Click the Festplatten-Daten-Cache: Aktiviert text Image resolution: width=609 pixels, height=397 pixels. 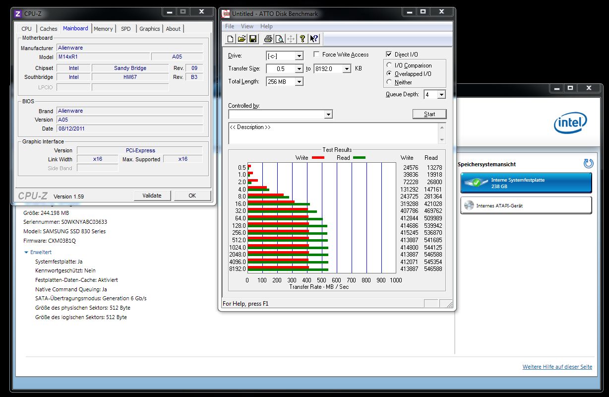[x=76, y=280]
